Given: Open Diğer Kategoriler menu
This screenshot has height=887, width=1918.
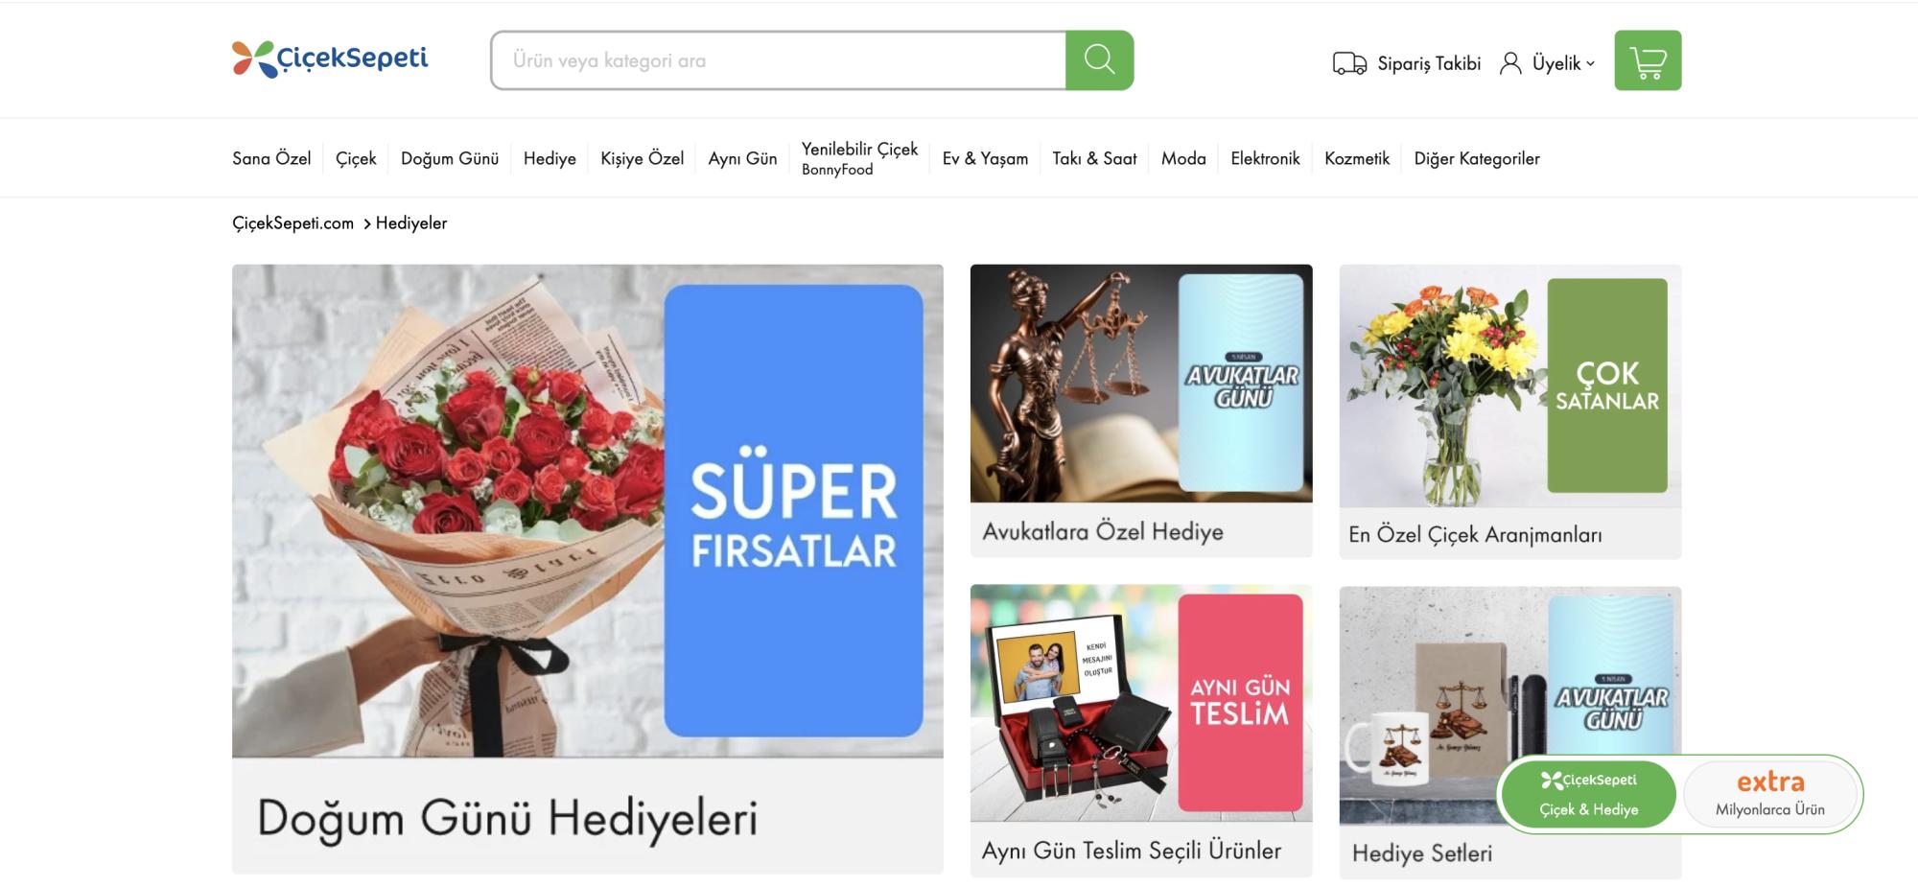Looking at the screenshot, I should coord(1477,158).
